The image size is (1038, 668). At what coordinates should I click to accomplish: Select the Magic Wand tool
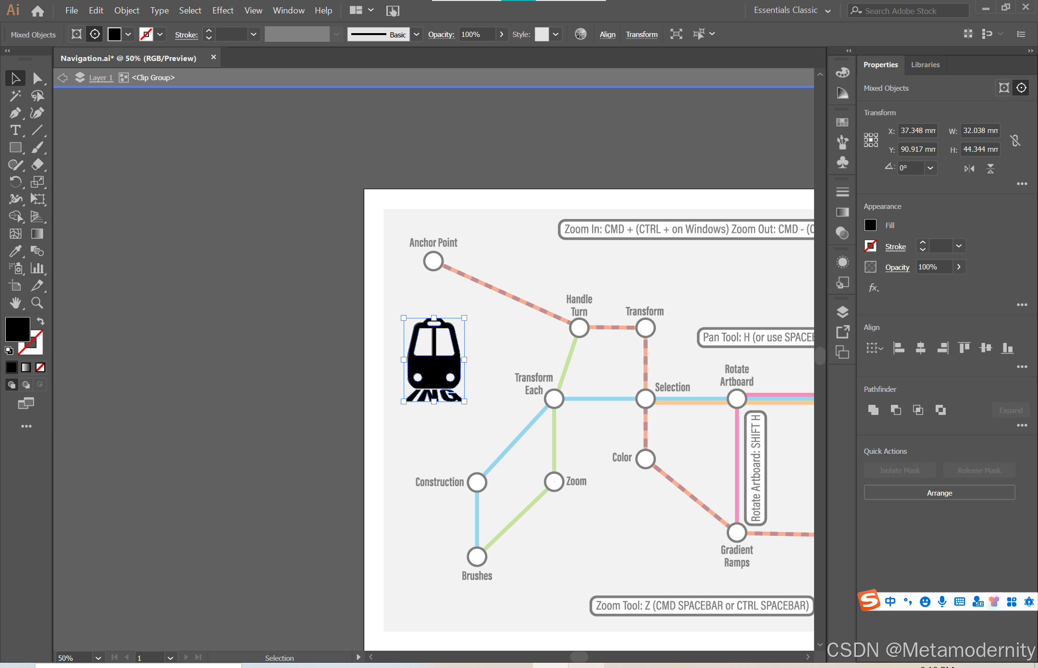click(x=15, y=96)
